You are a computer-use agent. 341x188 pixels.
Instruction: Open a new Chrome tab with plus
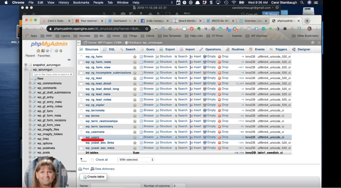pyautogui.click(x=307, y=21)
